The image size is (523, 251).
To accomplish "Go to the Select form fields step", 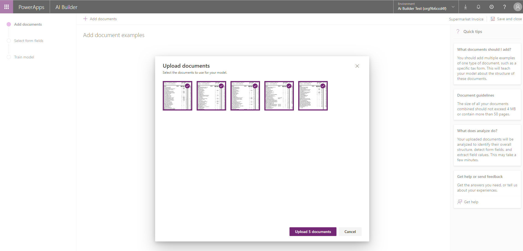I will coord(29,41).
